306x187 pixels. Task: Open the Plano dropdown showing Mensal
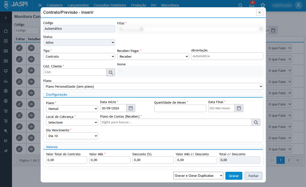(72, 109)
